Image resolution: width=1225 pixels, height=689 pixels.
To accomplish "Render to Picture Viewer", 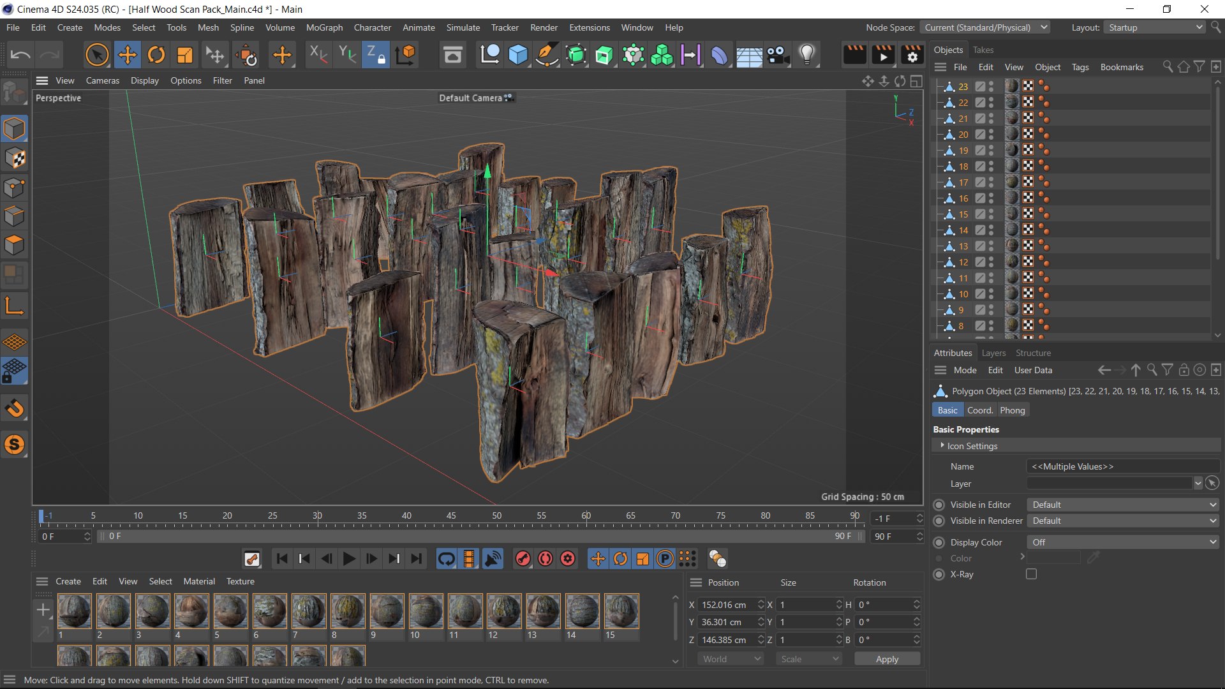I will coord(883,55).
